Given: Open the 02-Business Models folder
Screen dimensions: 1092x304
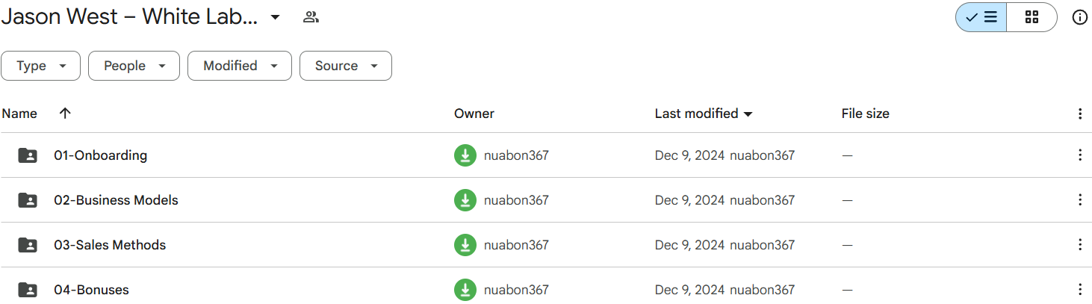Looking at the screenshot, I should [116, 200].
